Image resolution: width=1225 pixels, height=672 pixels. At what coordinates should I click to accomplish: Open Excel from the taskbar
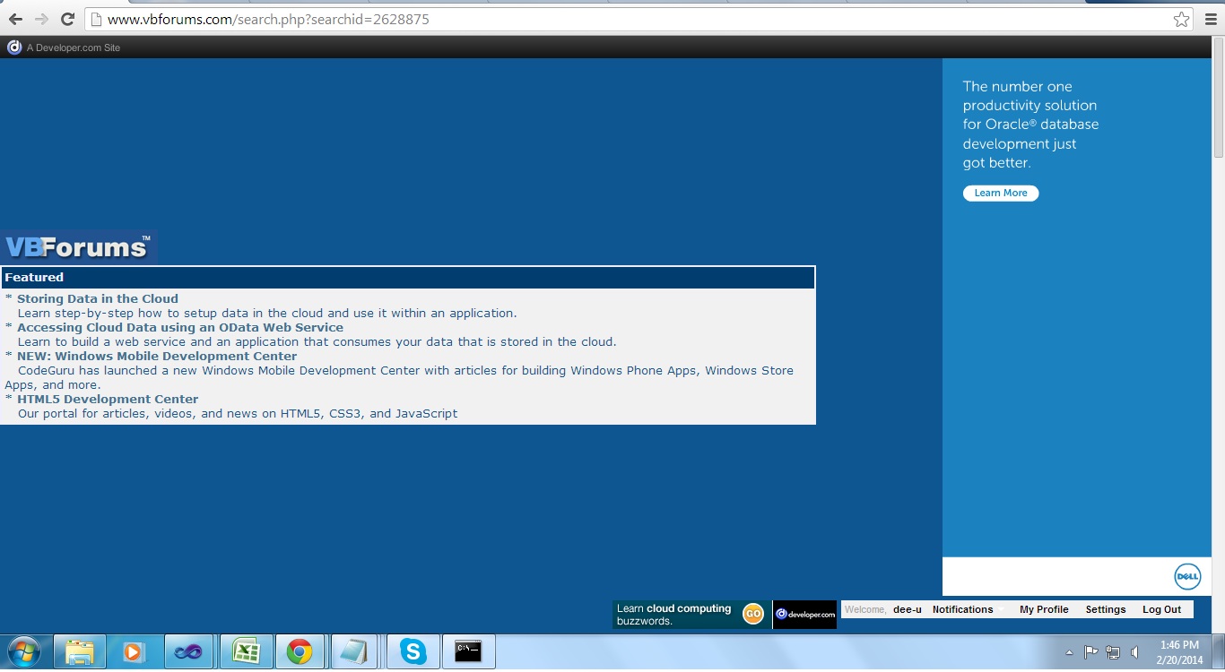(245, 651)
